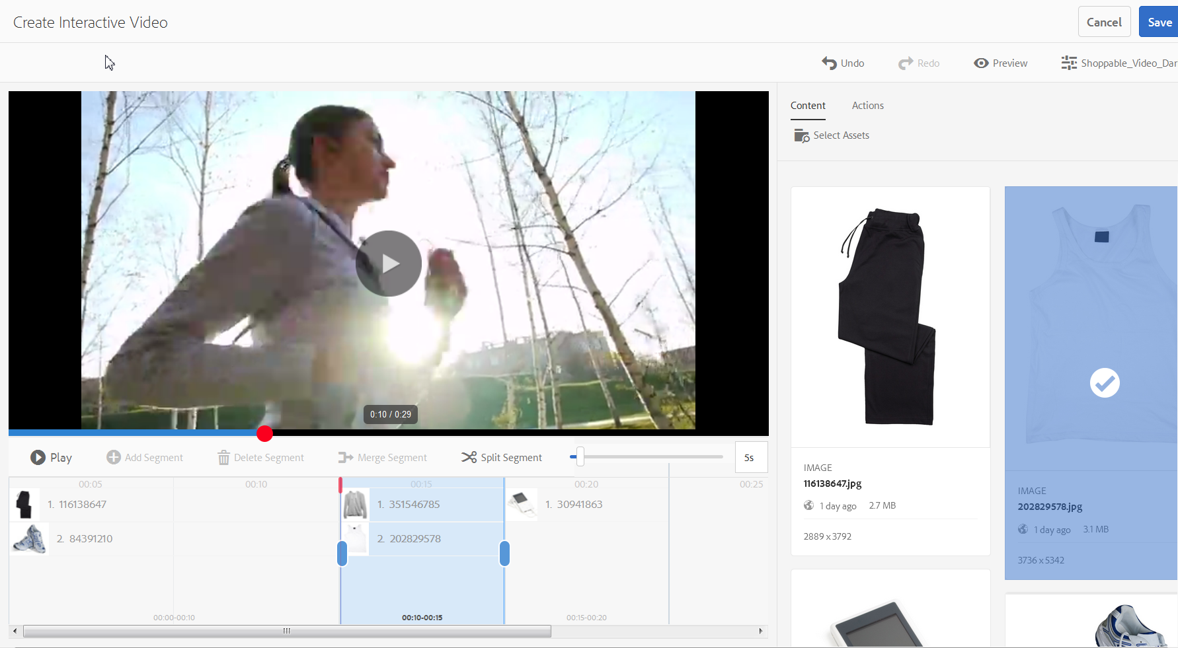Click the Merge Segment arrow icon

click(345, 457)
